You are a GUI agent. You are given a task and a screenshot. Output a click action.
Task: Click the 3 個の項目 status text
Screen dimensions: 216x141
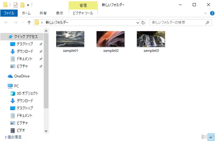13,137
